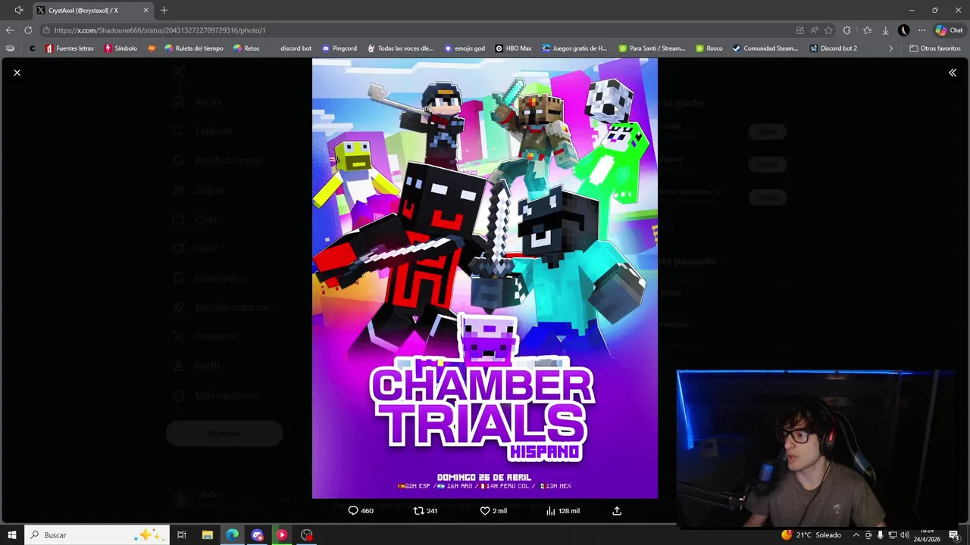The width and height of the screenshot is (970, 545).
Task: Open the Otros favoritos folder
Action: point(935,48)
